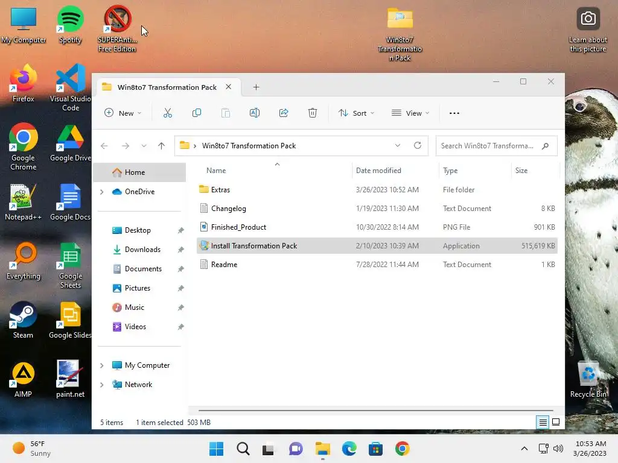
Task: Switch to large thumbnails view icon
Action: (x=556, y=422)
